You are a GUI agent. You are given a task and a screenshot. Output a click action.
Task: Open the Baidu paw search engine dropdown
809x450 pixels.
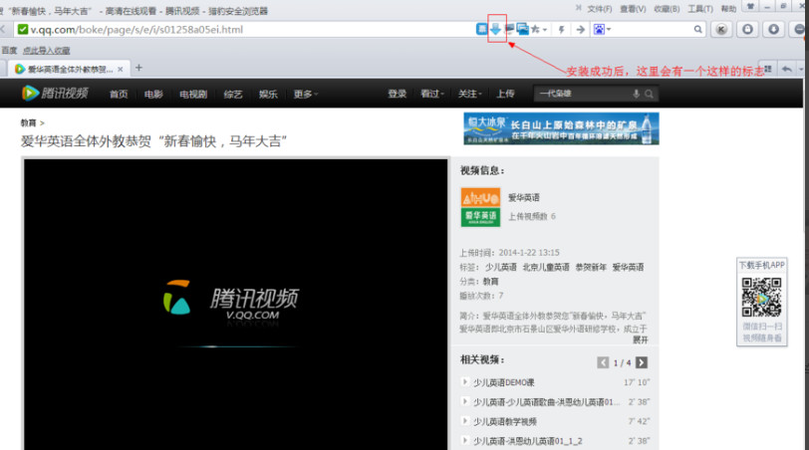[601, 29]
